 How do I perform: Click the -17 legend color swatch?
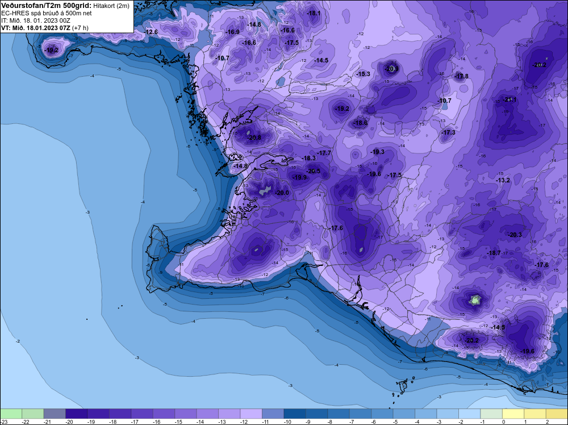click(142, 414)
